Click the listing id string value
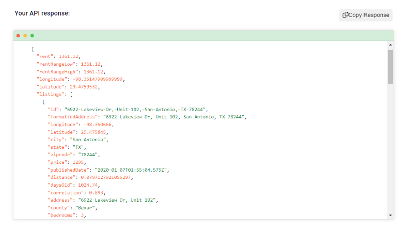The width and height of the screenshot is (407, 228). (x=135, y=109)
